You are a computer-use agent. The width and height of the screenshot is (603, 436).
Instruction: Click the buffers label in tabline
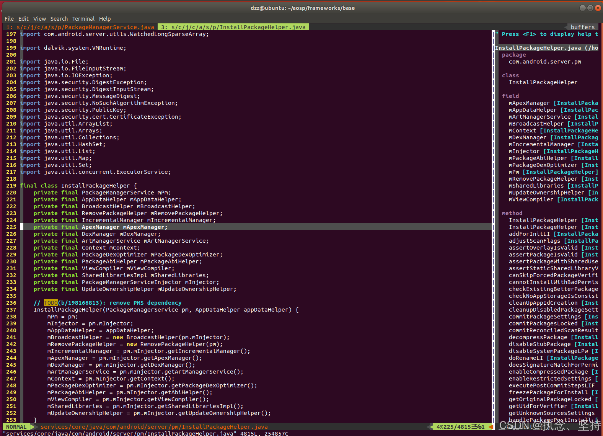(x=583, y=27)
